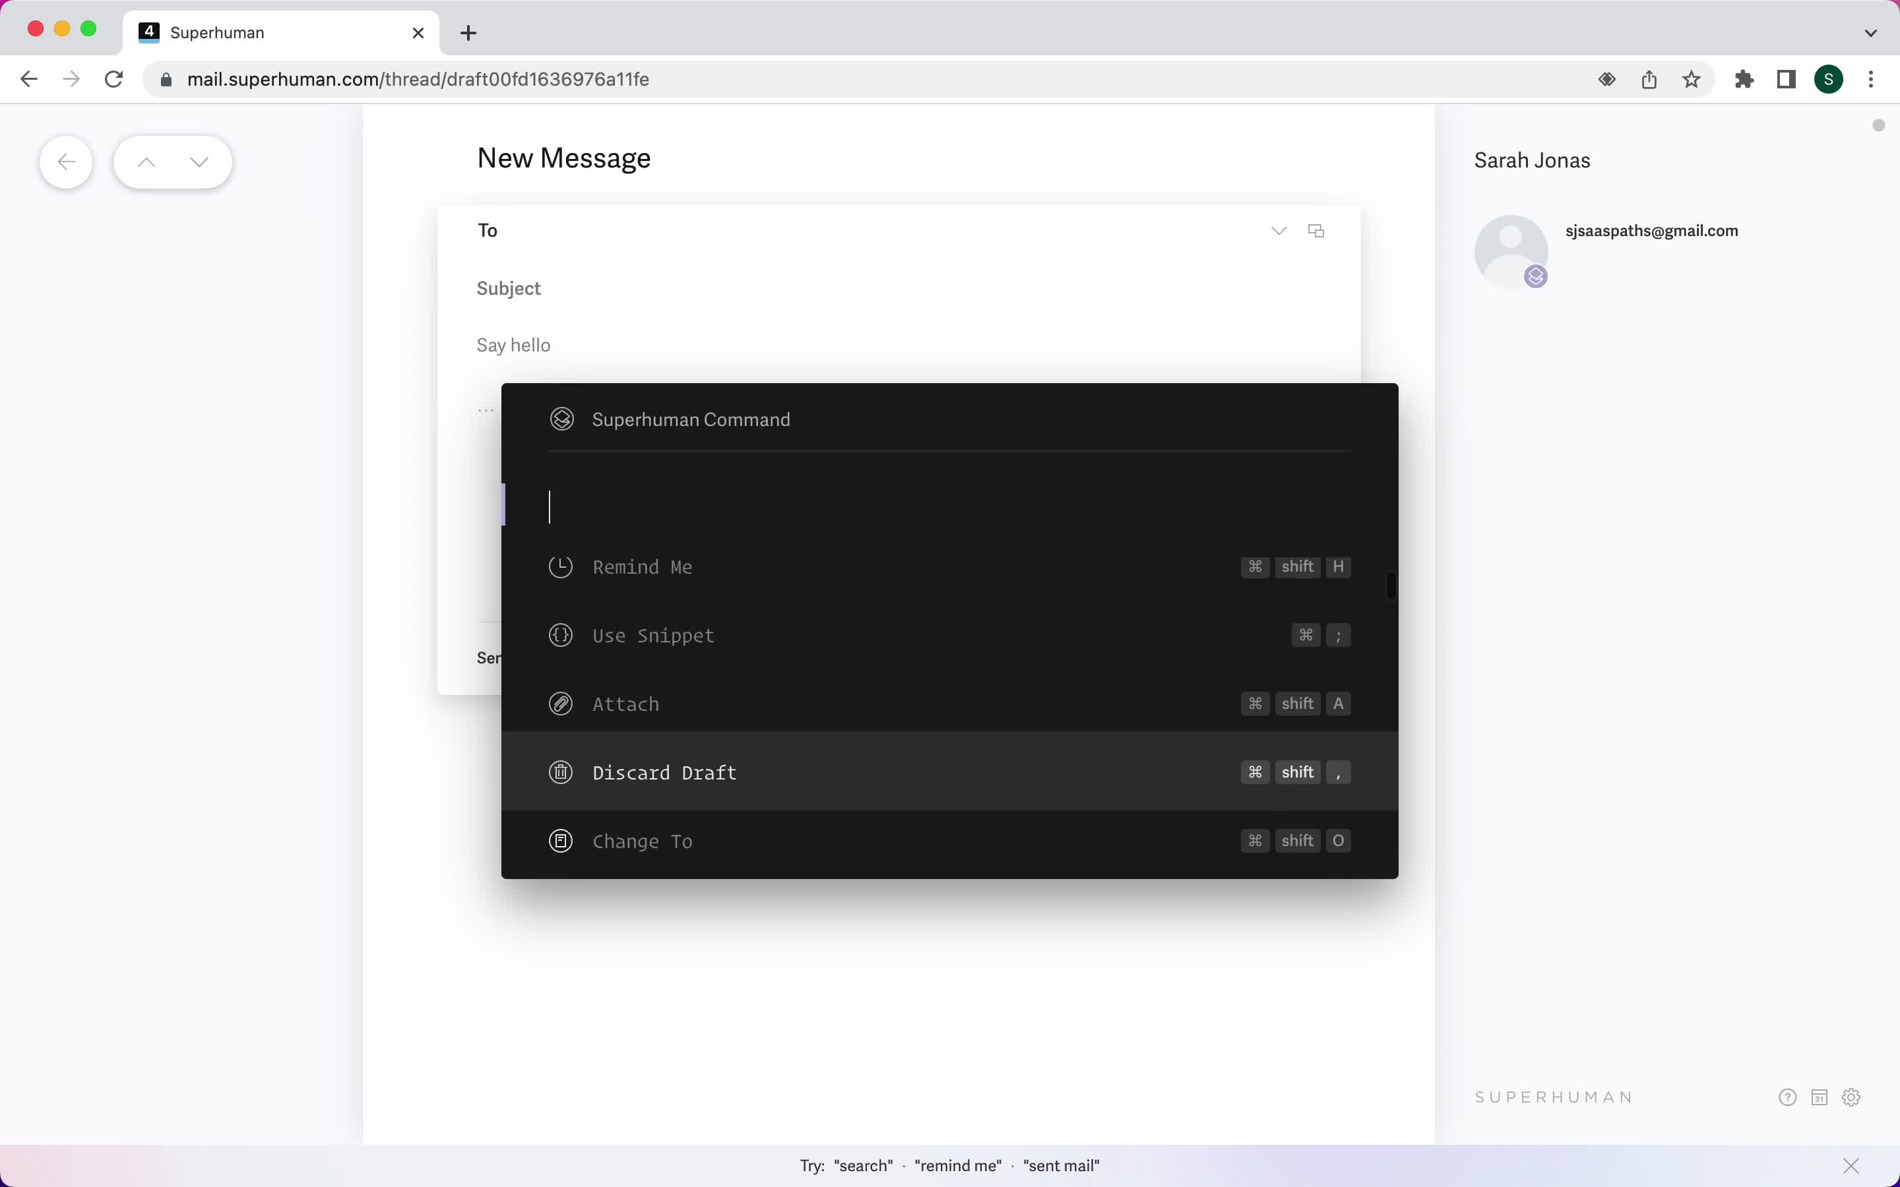Toggle the browser side panel icon
This screenshot has width=1900, height=1187.
pyautogui.click(x=1787, y=79)
